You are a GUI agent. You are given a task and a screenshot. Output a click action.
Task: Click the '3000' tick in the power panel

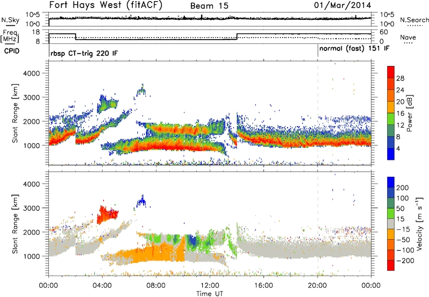point(32,98)
